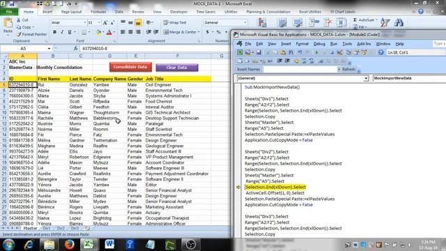Open the Run menu in VBA editor
Image resolution: width=446 pixels, height=251 pixels.
click(334, 44)
